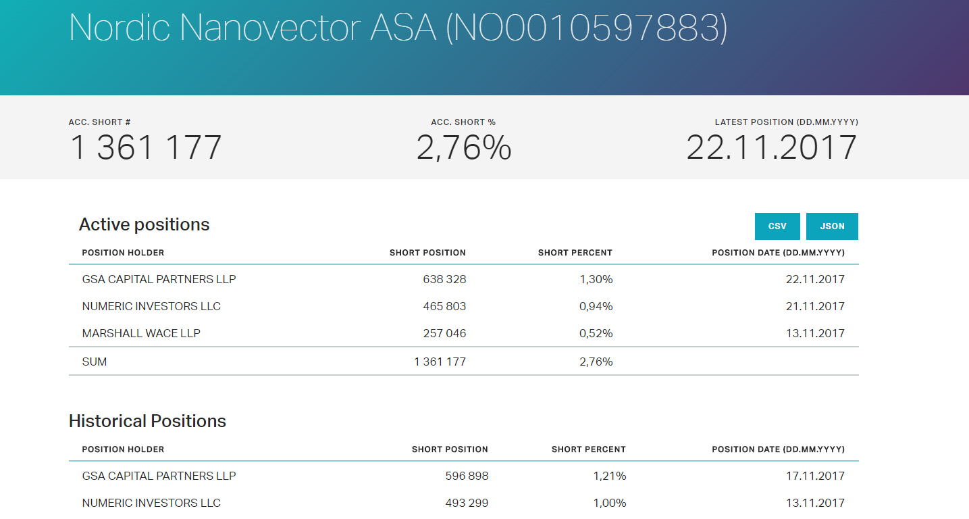Click Short Position header in Active positions

[427, 253]
